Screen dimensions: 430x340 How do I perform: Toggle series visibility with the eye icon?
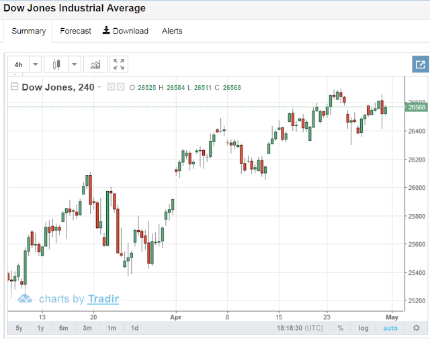tap(111, 87)
